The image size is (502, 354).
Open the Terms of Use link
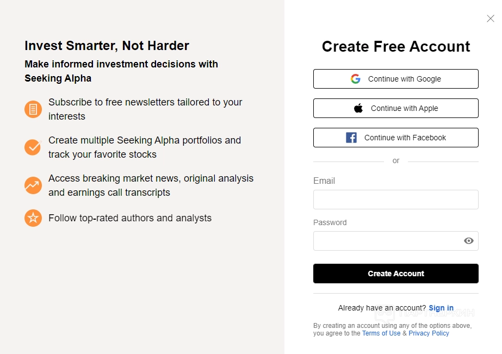click(x=381, y=333)
